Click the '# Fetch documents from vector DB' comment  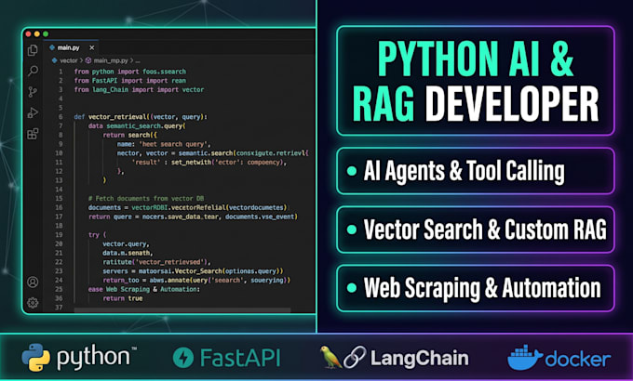pyautogui.click(x=146, y=198)
